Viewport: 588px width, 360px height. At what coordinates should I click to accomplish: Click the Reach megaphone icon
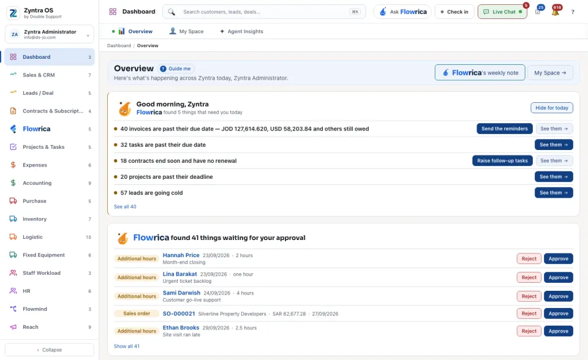[13, 327]
